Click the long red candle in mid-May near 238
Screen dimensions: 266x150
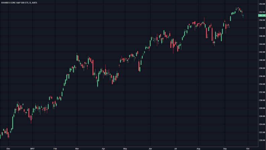click(x=139, y=66)
